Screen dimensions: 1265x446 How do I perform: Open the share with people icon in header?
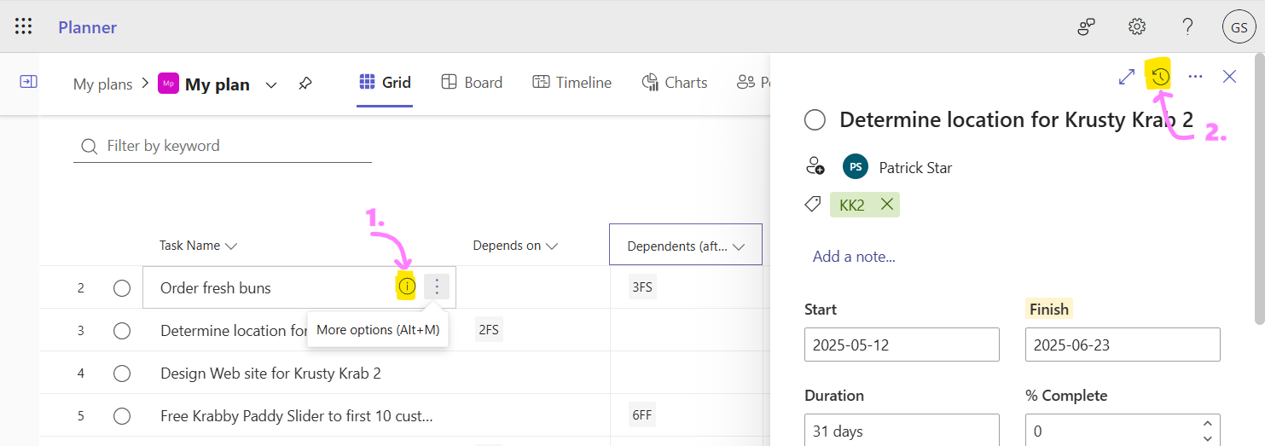(x=1086, y=27)
